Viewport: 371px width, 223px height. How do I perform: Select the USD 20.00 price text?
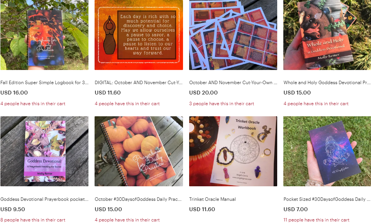pyautogui.click(x=203, y=93)
